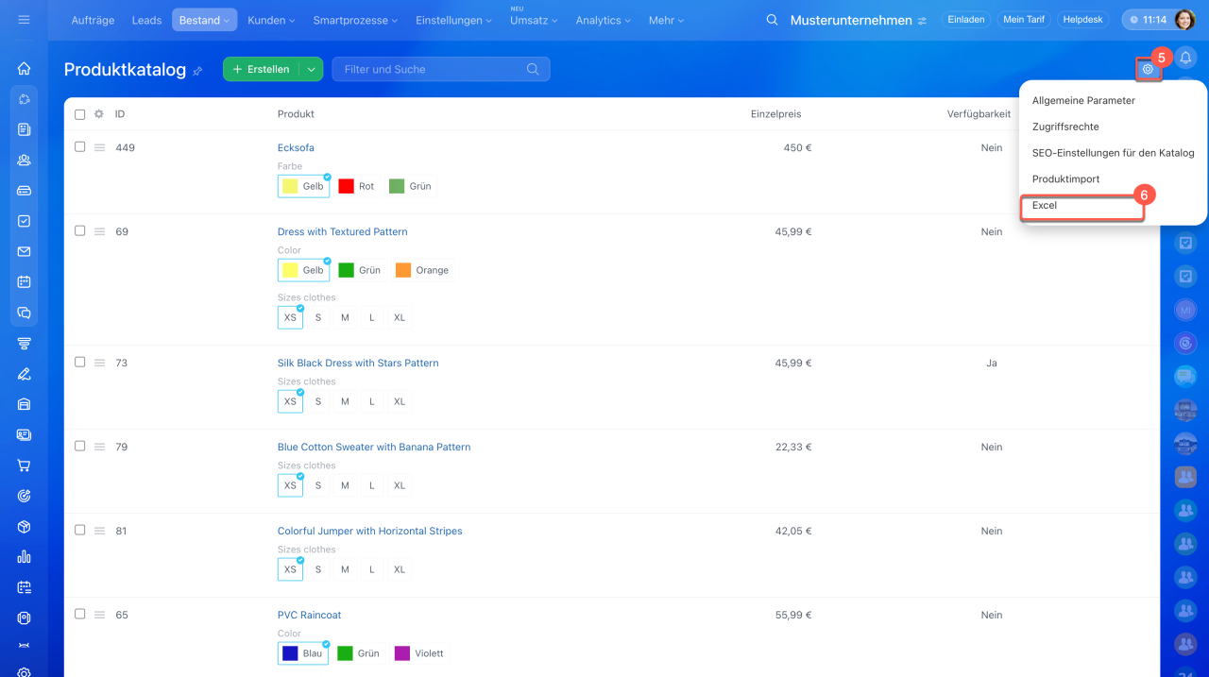Expand the Erstellen button dropdown arrow
Image resolution: width=1209 pixels, height=677 pixels.
pos(312,69)
